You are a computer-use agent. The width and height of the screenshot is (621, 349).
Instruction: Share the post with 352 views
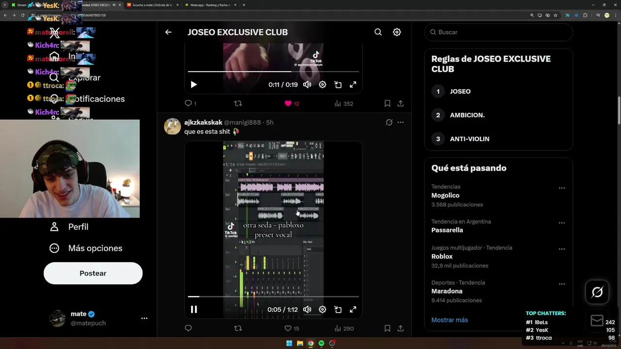[x=400, y=103]
